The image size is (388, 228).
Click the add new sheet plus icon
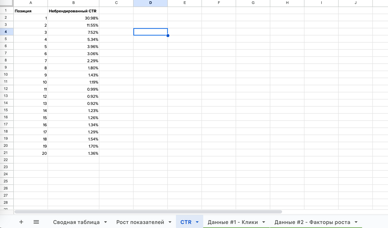point(21,222)
